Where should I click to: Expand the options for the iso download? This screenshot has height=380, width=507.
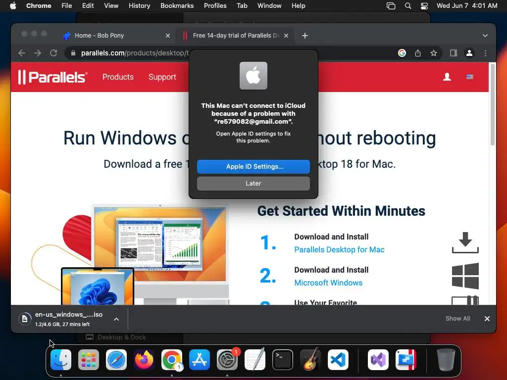point(116,319)
